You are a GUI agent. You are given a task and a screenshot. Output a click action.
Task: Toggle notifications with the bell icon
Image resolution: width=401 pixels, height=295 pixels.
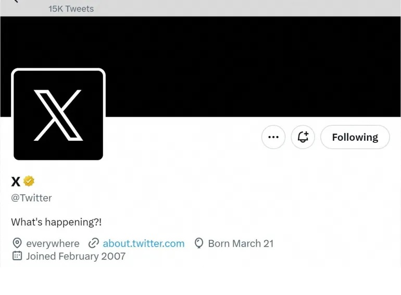303,137
